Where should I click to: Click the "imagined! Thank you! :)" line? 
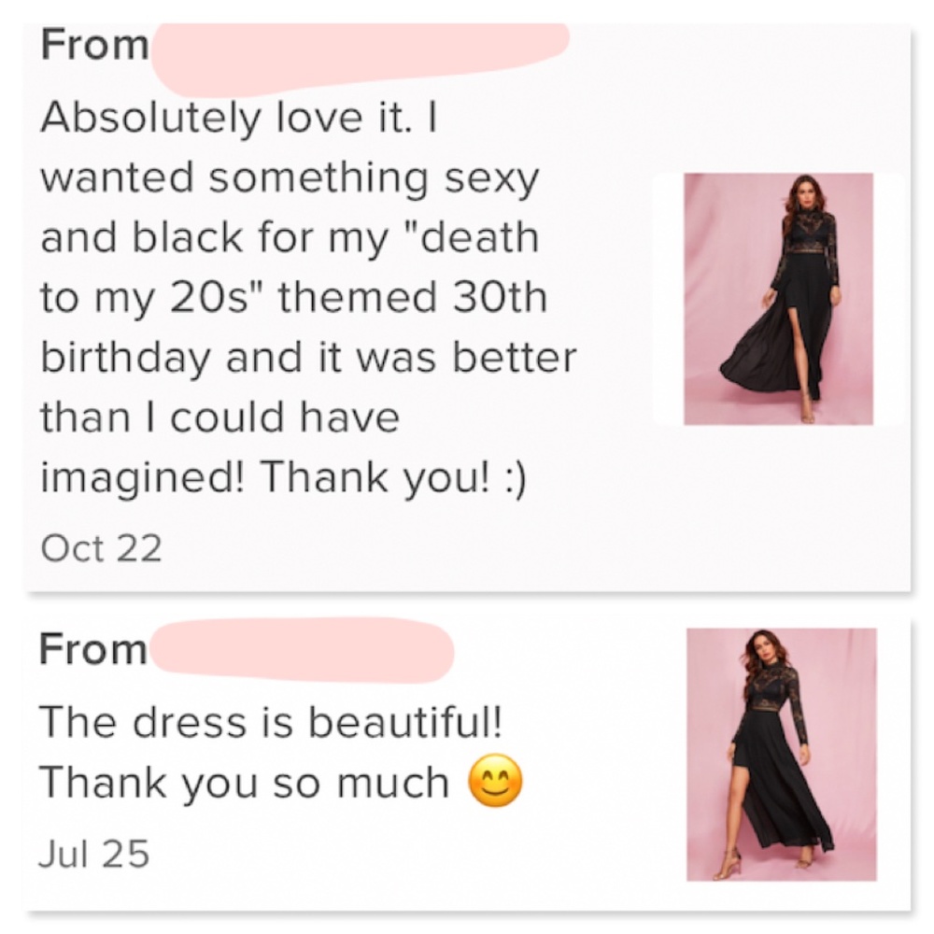point(283,478)
